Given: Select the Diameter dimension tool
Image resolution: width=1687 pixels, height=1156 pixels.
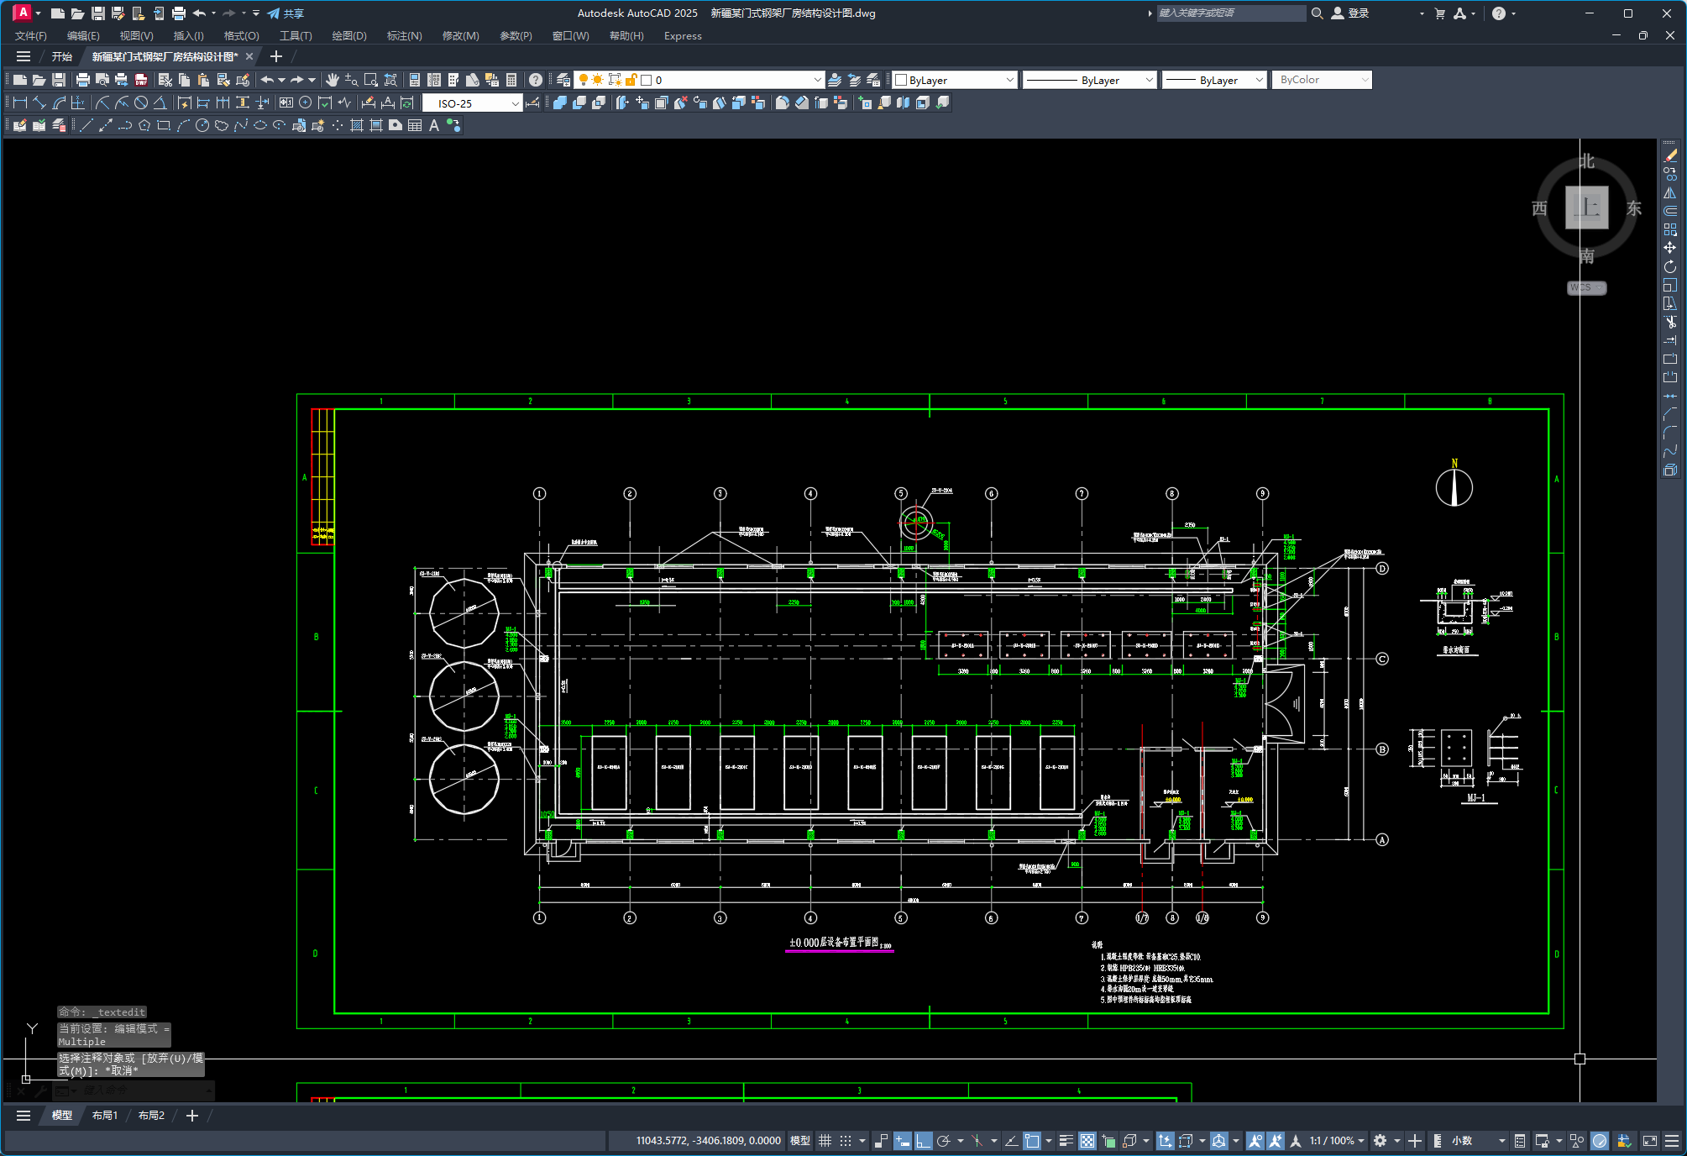Looking at the screenshot, I should (x=141, y=102).
